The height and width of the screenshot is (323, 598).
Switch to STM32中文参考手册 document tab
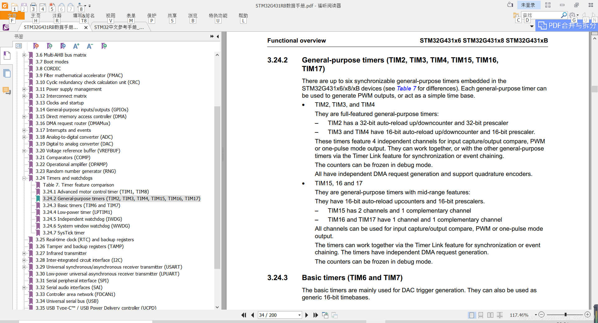[x=119, y=27]
